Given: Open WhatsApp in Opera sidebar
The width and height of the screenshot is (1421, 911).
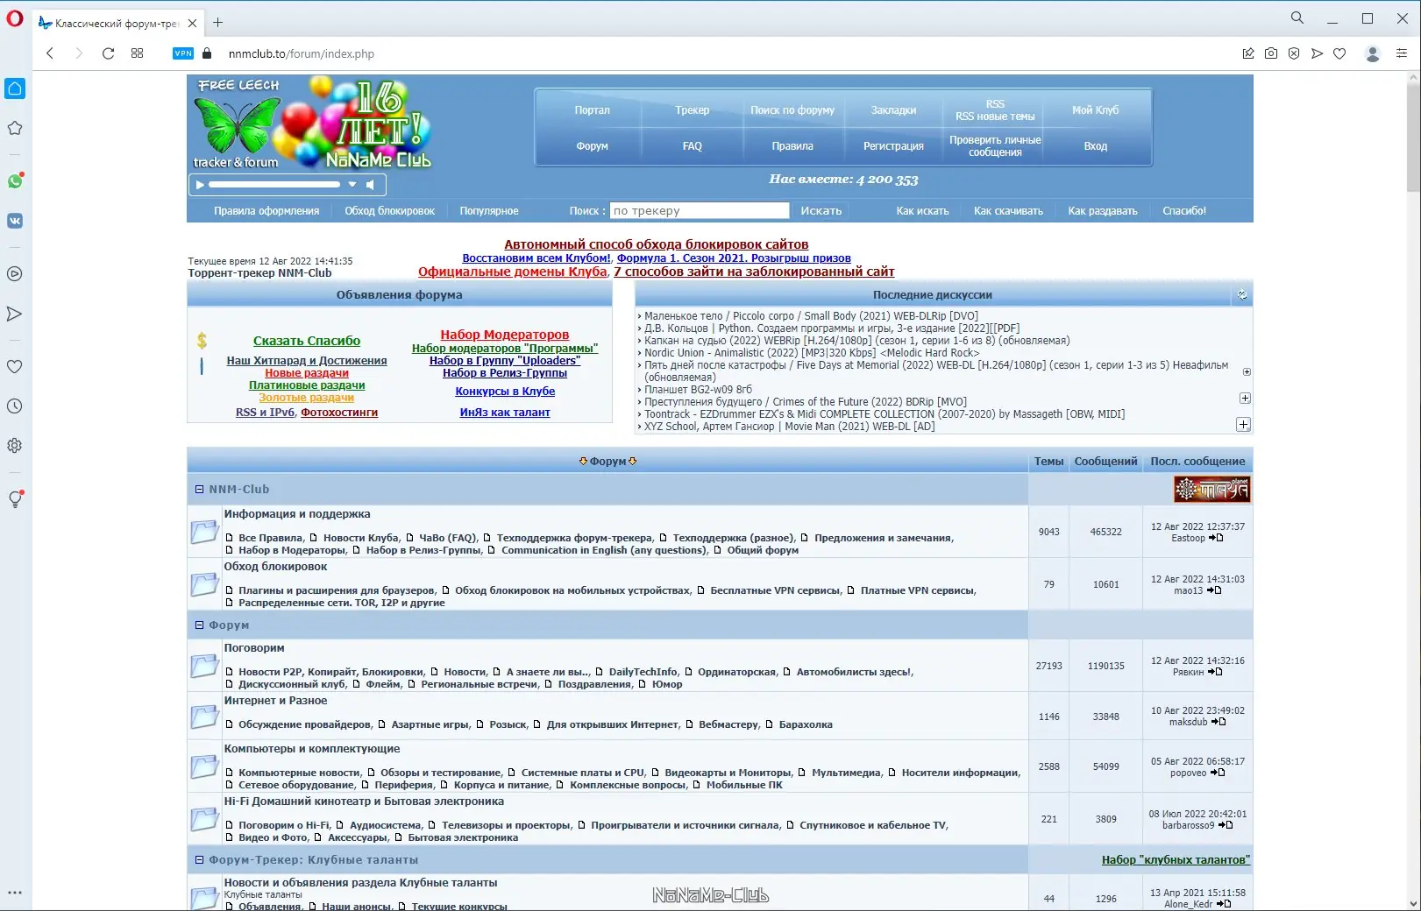Looking at the screenshot, I should tap(15, 181).
